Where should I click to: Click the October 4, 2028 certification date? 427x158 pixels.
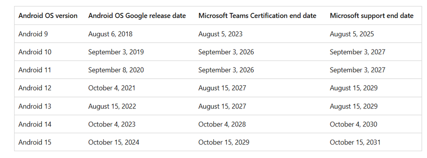pyautogui.click(x=222, y=124)
